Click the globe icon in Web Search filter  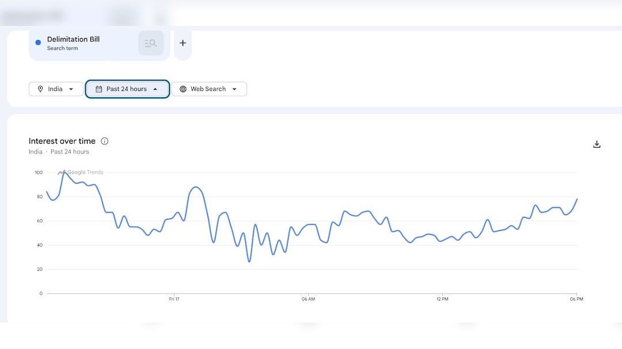[x=183, y=89]
